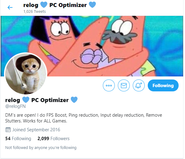Click the second blue heart after PC Optimizer

74,100
